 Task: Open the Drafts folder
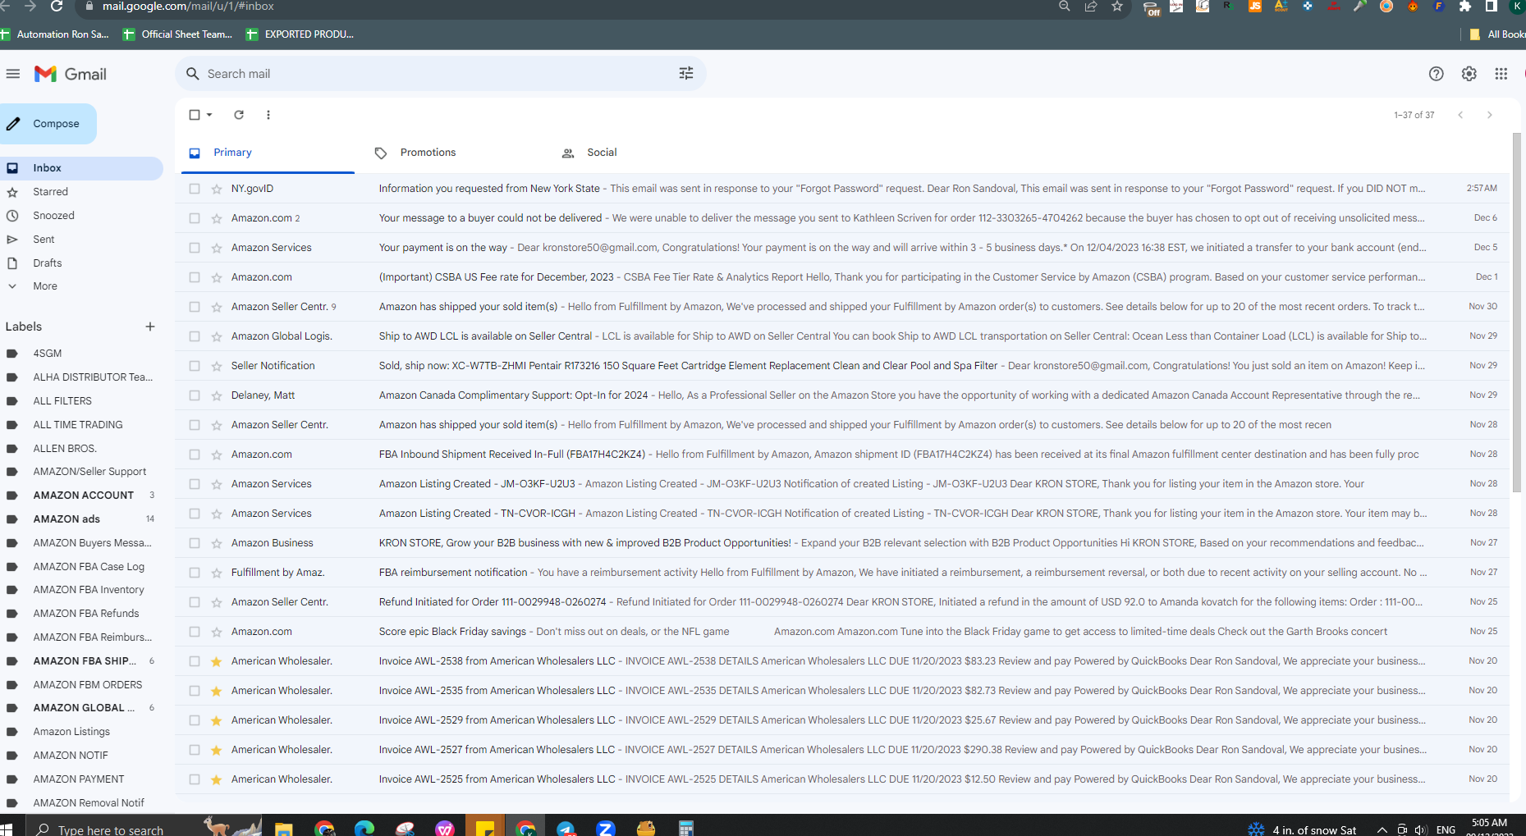click(x=48, y=263)
